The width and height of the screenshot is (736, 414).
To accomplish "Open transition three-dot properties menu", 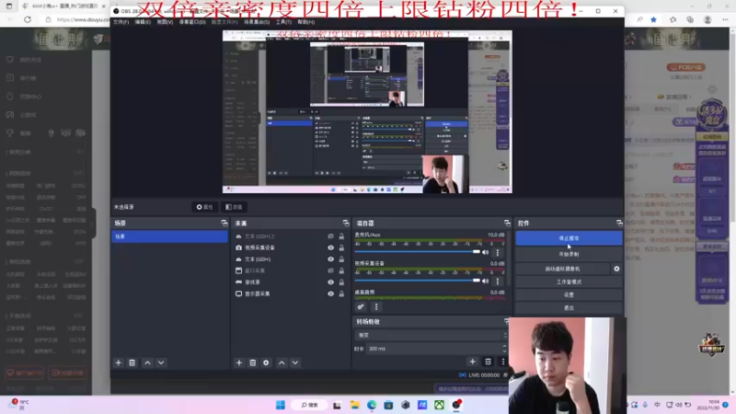I will coord(502,362).
